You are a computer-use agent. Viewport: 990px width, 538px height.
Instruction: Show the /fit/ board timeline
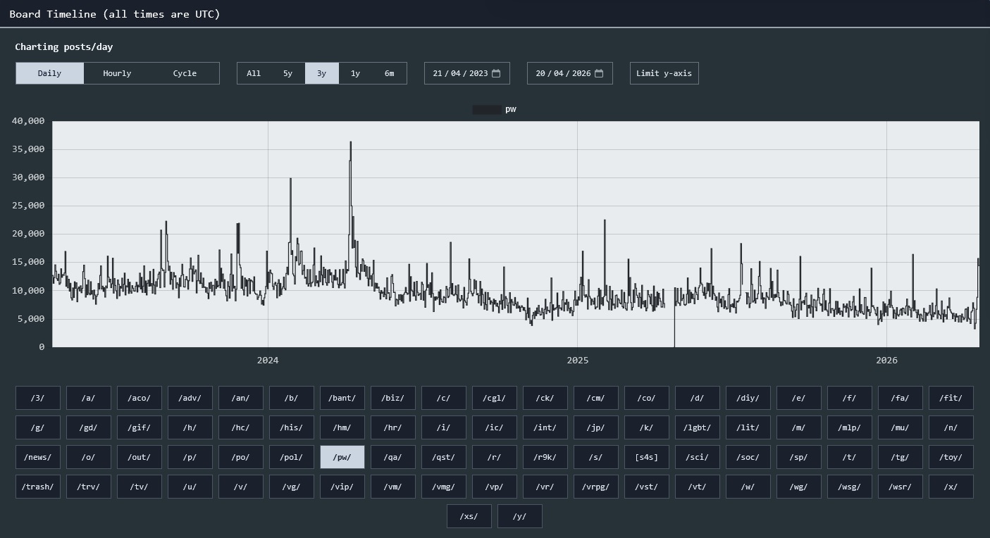click(x=951, y=398)
